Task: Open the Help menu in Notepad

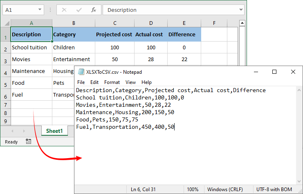Action: [146, 82]
